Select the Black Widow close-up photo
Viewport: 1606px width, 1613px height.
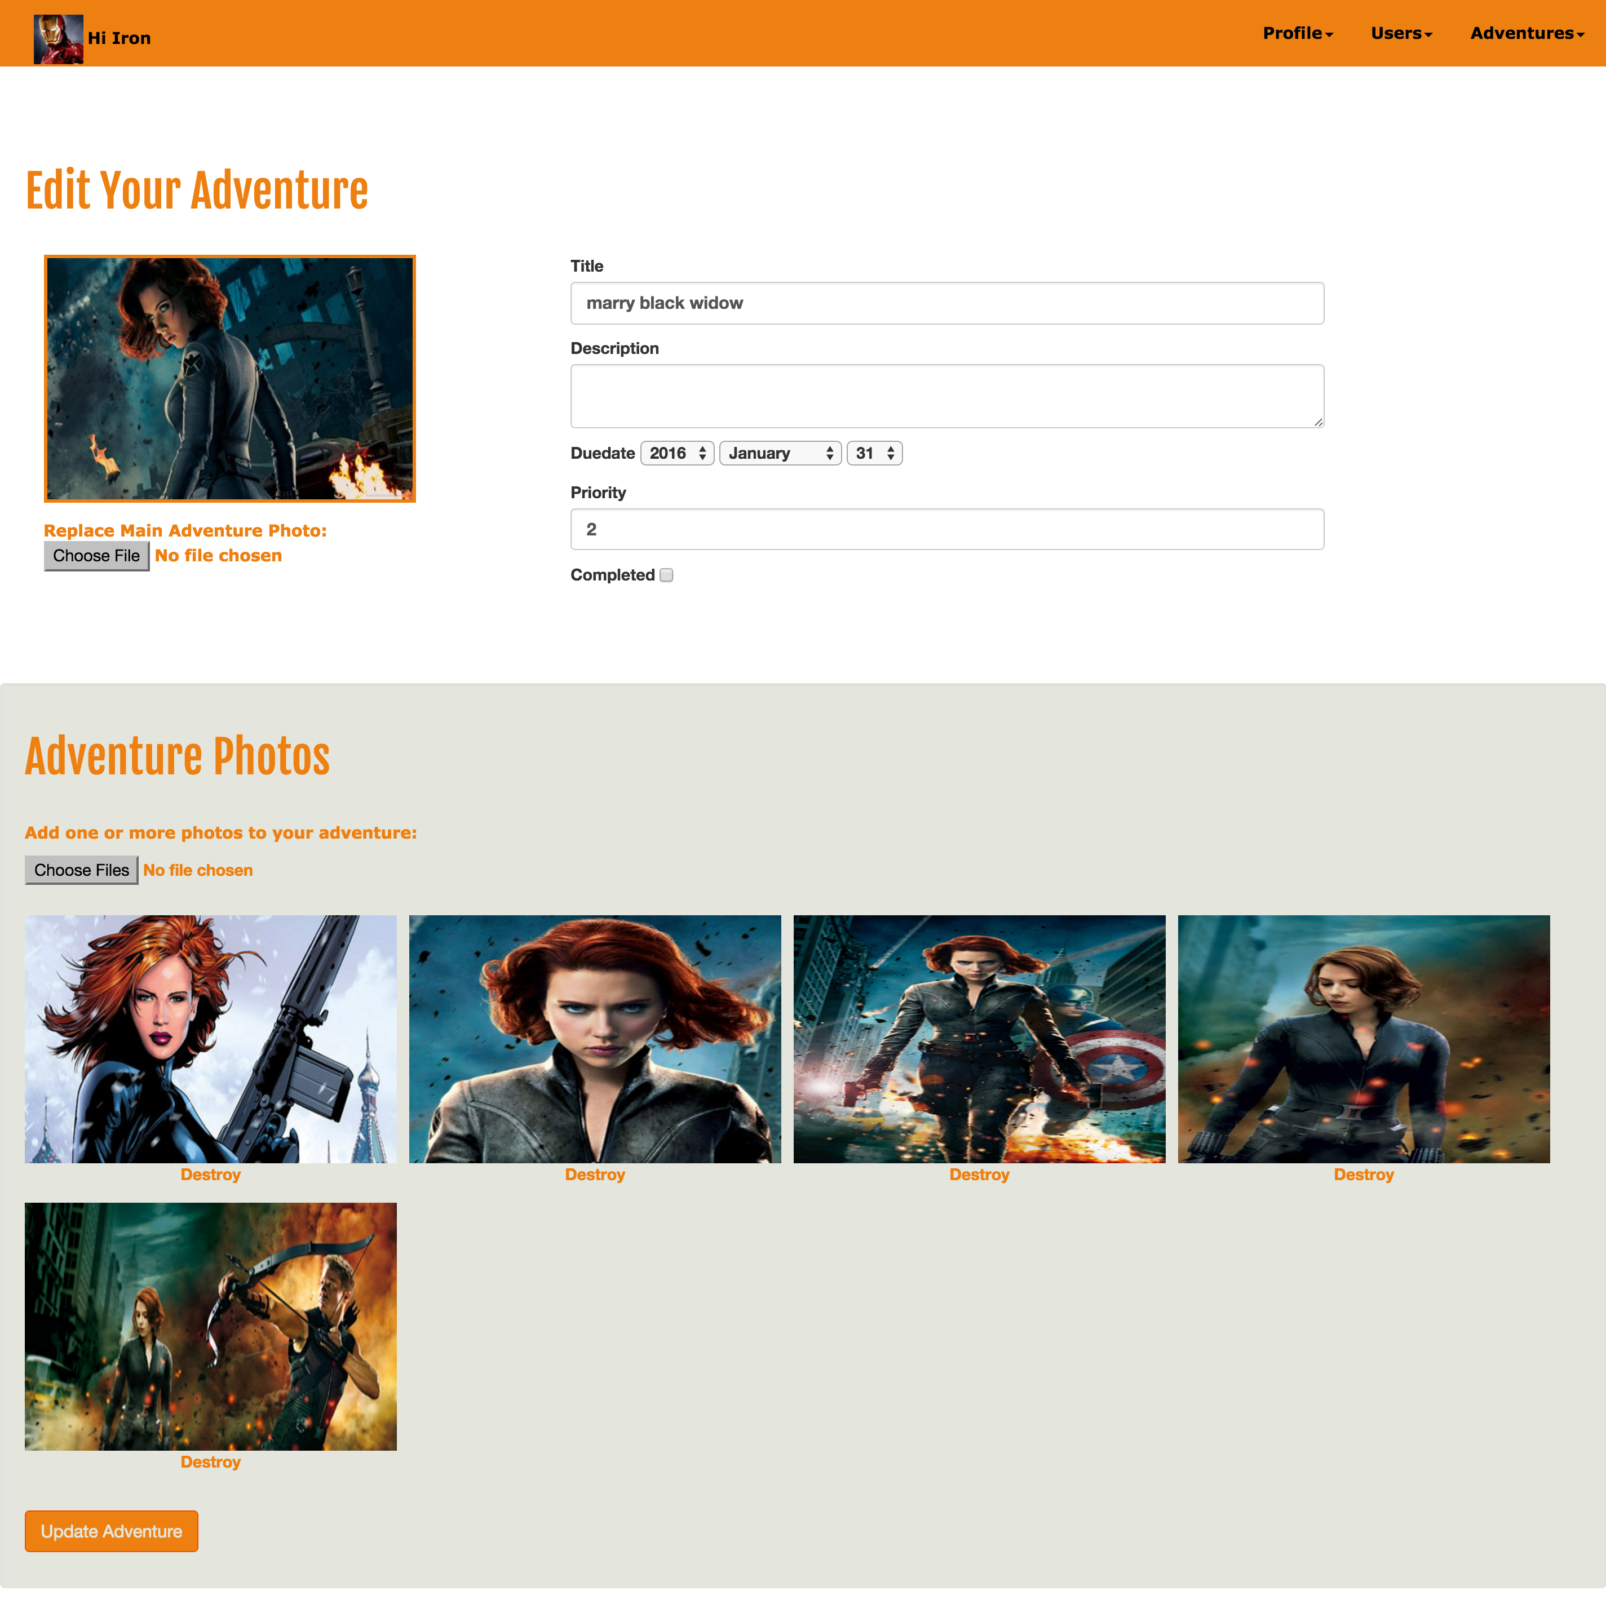pyautogui.click(x=595, y=1039)
